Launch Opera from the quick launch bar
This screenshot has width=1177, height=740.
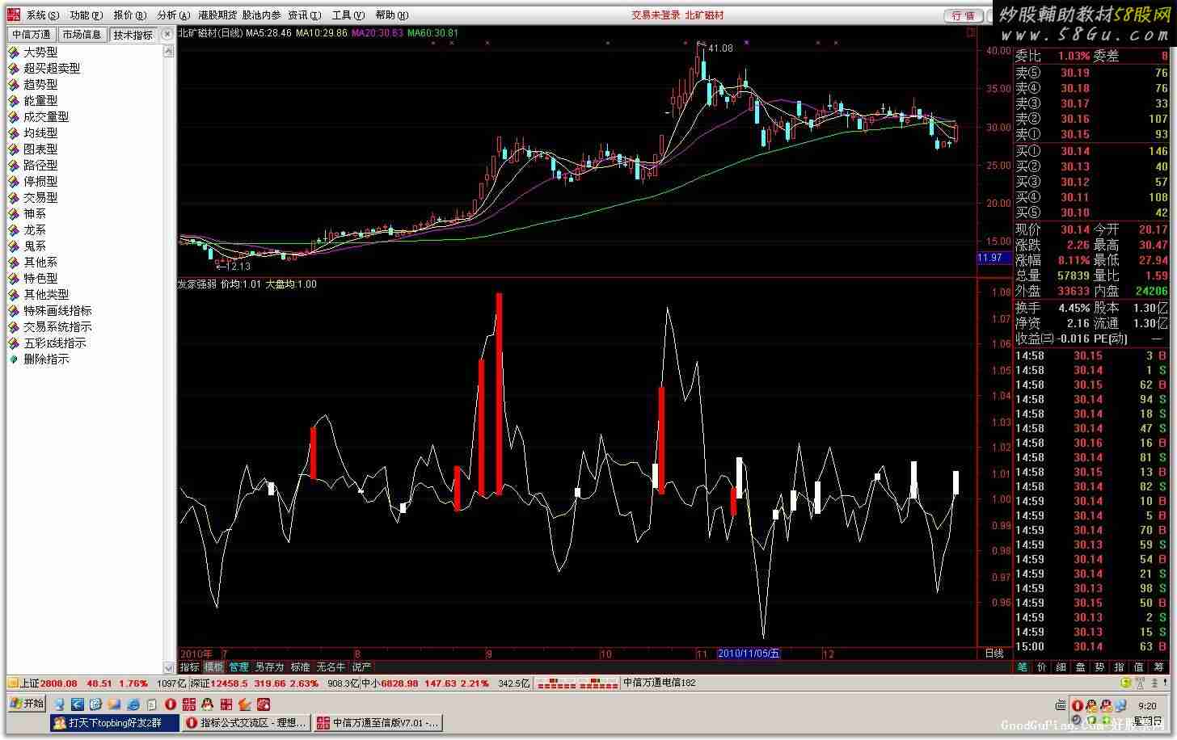point(171,704)
